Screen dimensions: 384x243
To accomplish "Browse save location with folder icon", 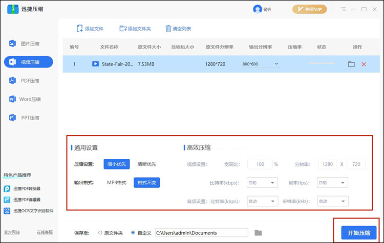I will pos(258,233).
